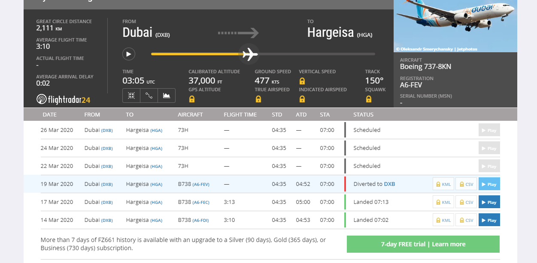The width and height of the screenshot is (537, 263).
Task: Click disabled Play for 22 Mar 2020
Action: (x=489, y=166)
